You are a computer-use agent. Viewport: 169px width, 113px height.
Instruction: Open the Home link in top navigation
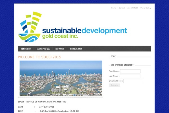coord(114,8)
